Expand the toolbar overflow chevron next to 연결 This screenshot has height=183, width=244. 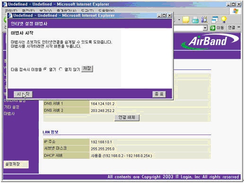tap(239, 27)
